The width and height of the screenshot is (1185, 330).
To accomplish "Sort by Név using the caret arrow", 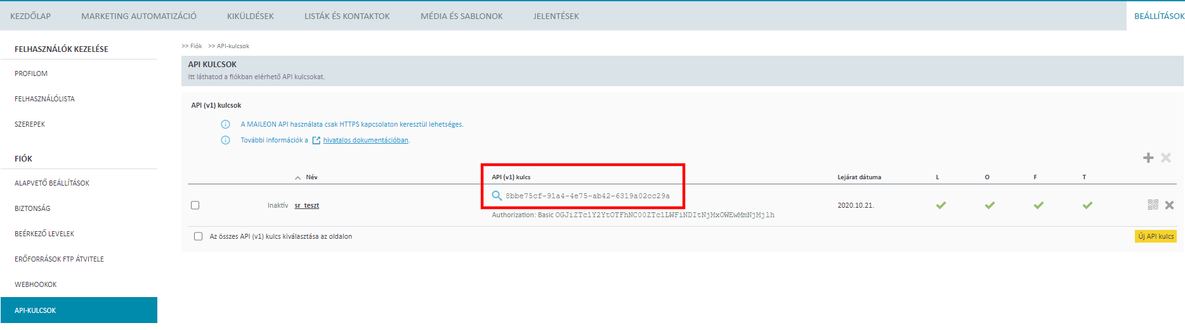I will tap(298, 178).
